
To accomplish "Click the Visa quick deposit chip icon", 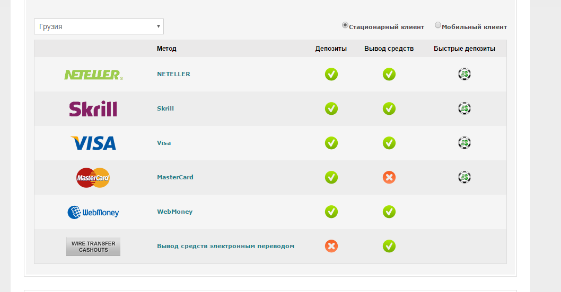I will (x=464, y=143).
